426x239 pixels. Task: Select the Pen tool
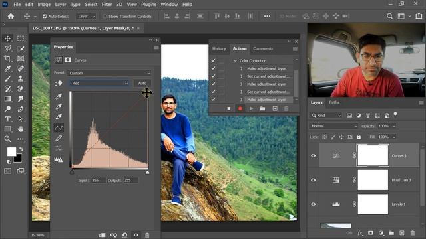(x=21, y=109)
